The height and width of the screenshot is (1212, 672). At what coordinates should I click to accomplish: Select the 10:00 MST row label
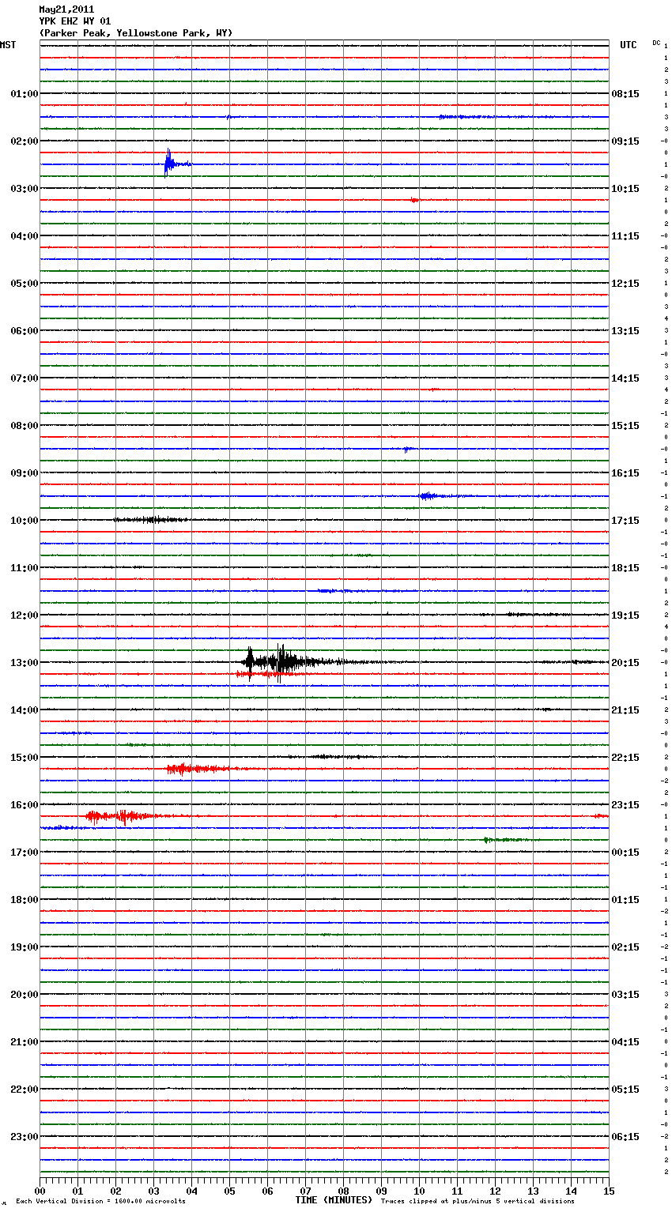click(x=24, y=521)
